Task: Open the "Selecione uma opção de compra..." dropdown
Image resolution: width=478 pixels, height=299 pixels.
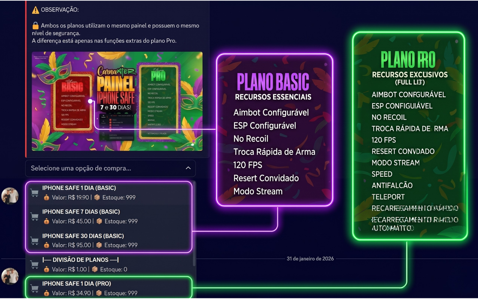Action: (x=110, y=168)
